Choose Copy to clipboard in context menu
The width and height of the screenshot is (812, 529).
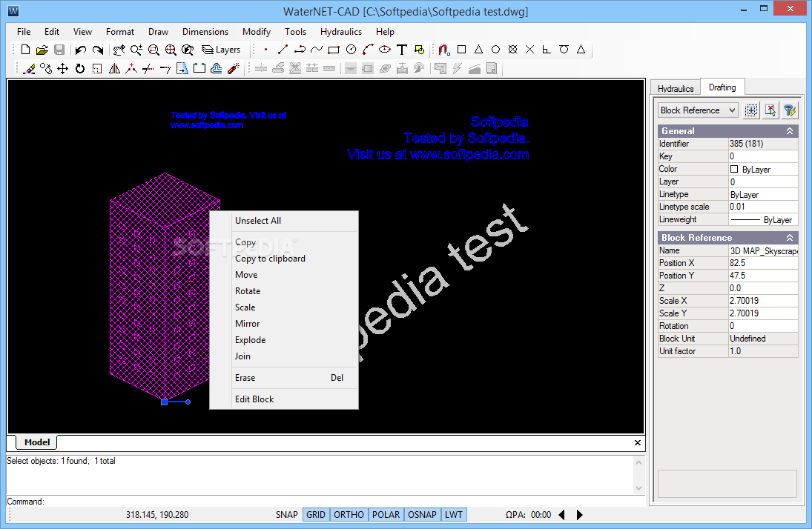[x=284, y=259]
